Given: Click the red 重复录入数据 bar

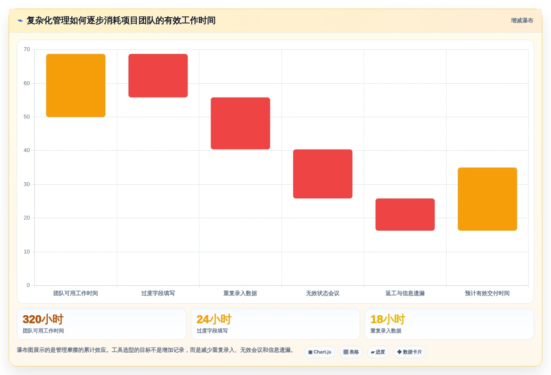Looking at the screenshot, I should coord(240,123).
